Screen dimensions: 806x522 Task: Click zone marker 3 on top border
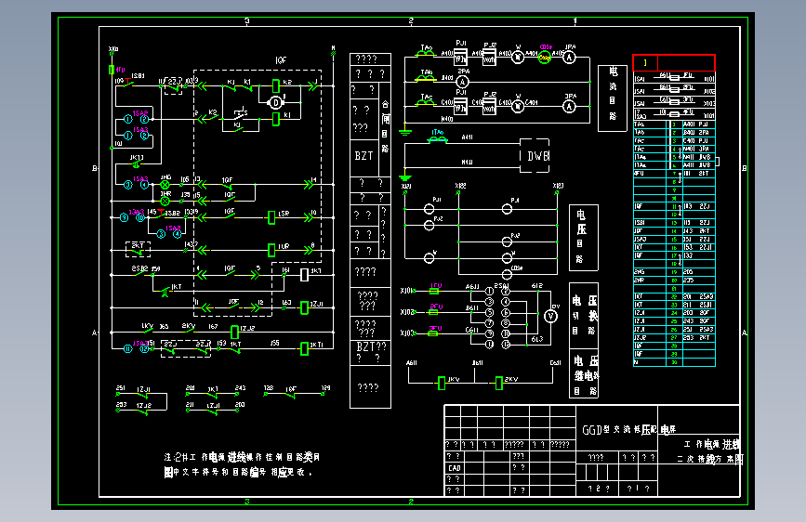[x=247, y=21]
